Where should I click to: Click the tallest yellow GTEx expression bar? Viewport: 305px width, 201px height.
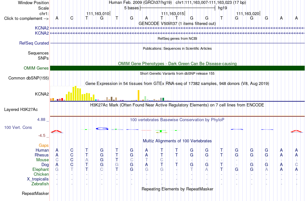76,93
